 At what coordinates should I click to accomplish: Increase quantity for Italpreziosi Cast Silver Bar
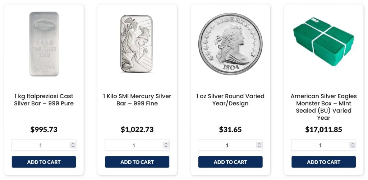[x=73, y=143]
